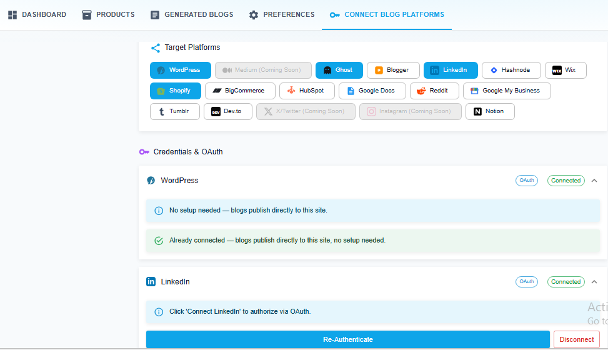Screen dimensions: 608x350
Task: Click the WordPress logo in credentials section
Action: [151, 181]
